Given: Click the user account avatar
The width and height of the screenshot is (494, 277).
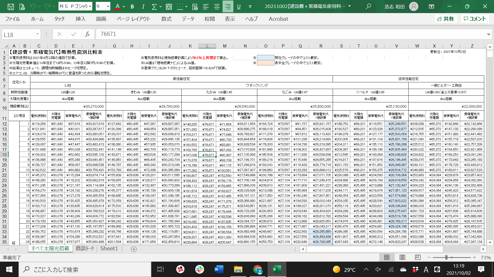Looking at the screenshot, I should point(414,6).
